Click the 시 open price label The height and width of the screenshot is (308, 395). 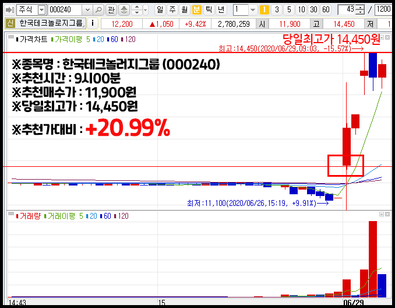(262, 24)
